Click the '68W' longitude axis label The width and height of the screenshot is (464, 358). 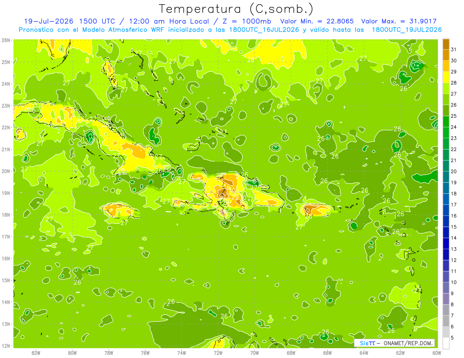(x=291, y=352)
